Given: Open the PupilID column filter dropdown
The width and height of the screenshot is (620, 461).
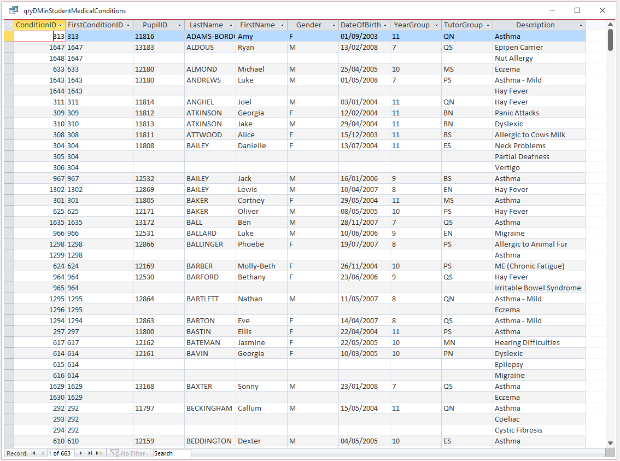Looking at the screenshot, I should tap(179, 25).
